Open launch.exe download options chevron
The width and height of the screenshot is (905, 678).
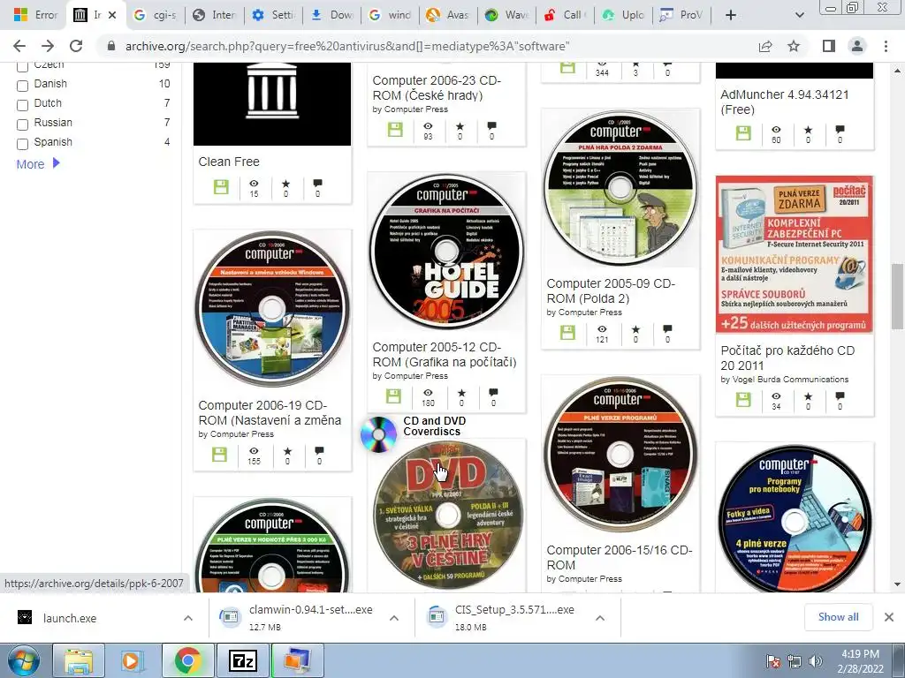click(188, 618)
